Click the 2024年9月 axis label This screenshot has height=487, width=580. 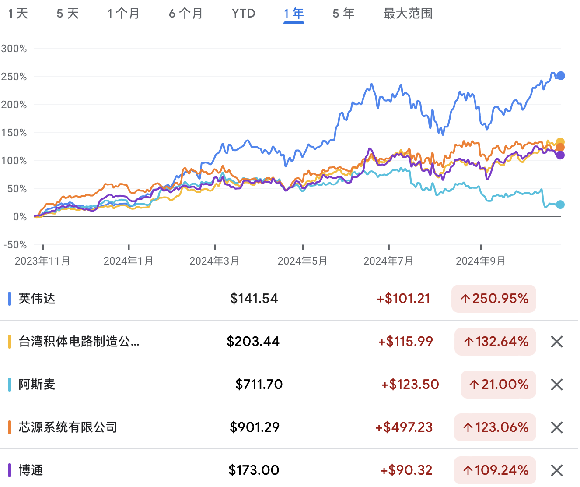click(x=481, y=261)
